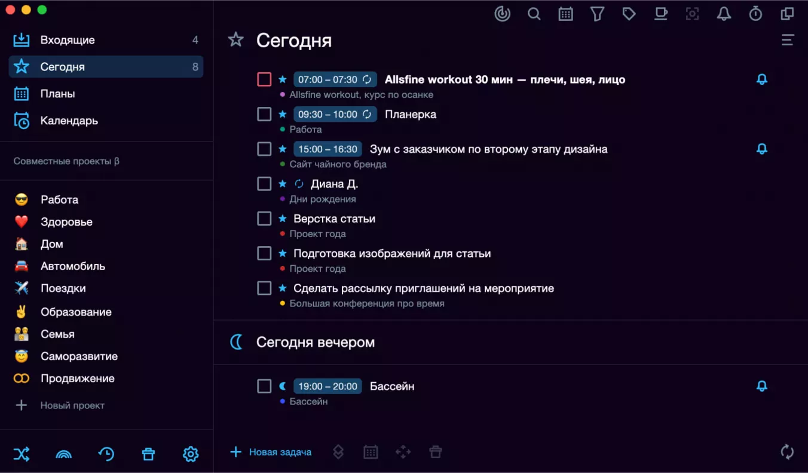Check off Верстка статьи task
Viewport: 808px width, 473px height.
pos(264,219)
